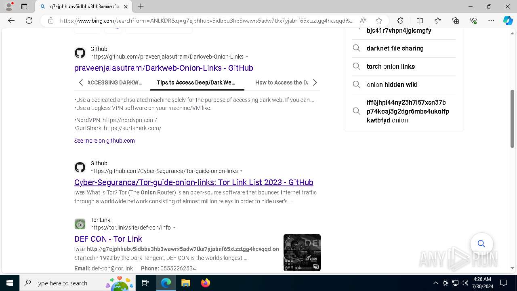
Task: Open File Explorer from taskbar
Action: coord(185,283)
